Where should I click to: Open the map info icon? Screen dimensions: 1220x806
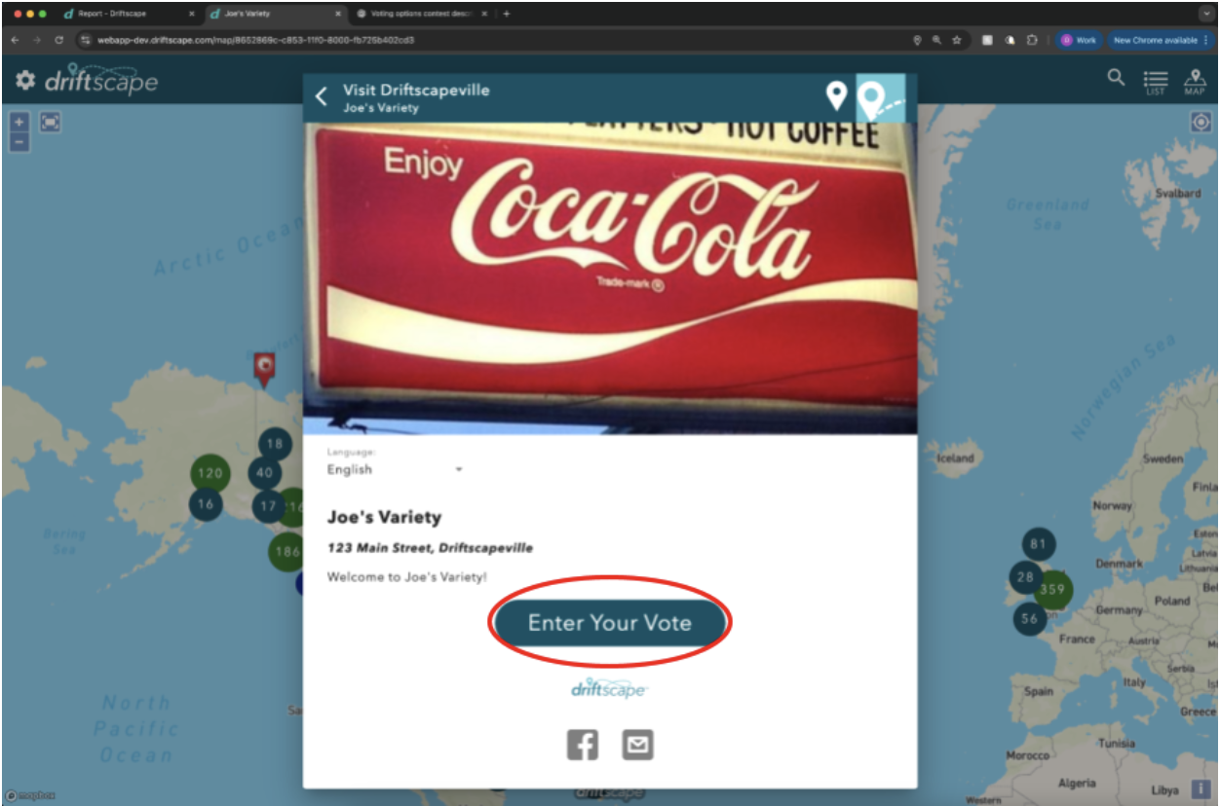coord(1200,789)
